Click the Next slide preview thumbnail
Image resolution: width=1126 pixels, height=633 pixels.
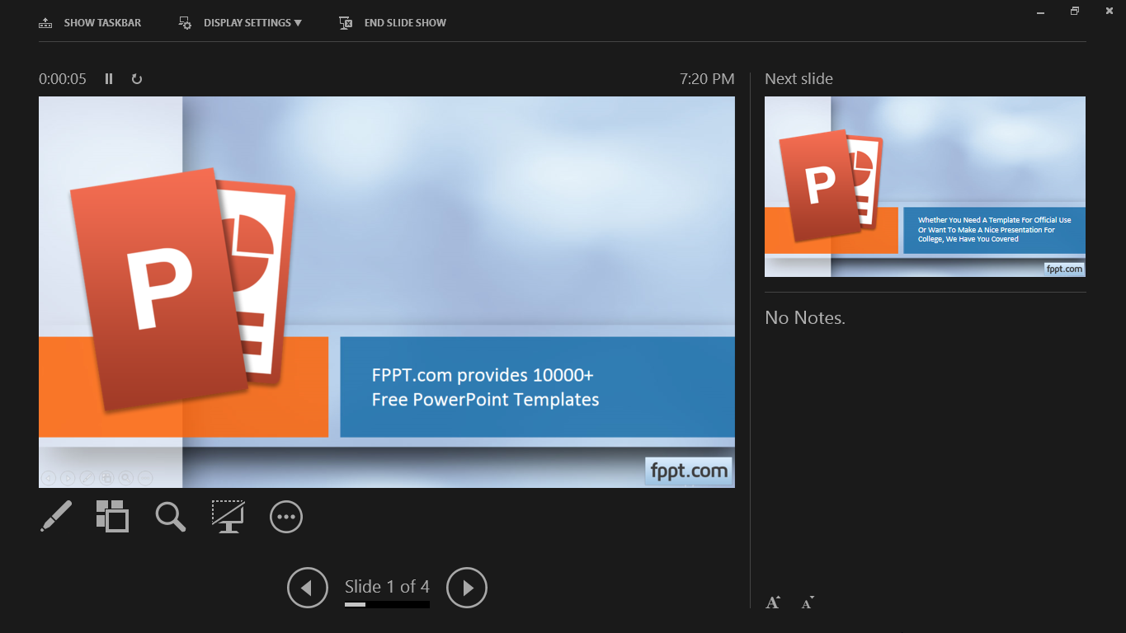click(924, 186)
